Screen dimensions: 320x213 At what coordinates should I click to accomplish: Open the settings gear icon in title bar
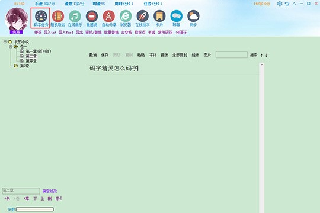click(280, 4)
